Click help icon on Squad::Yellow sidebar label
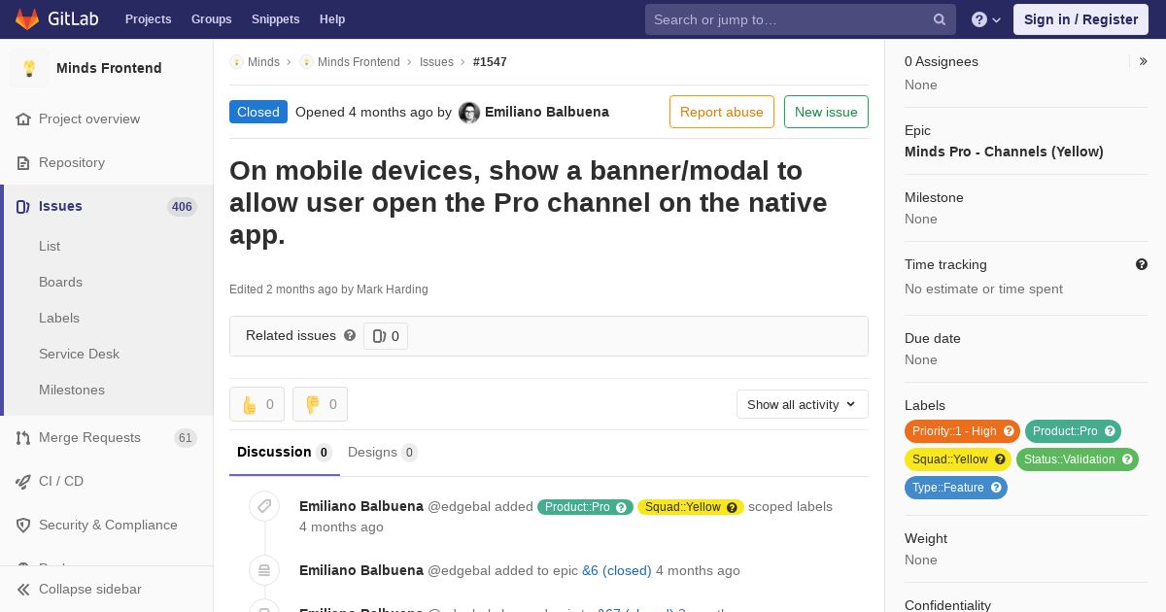This screenshot has height=612, width=1166. coord(1000,459)
